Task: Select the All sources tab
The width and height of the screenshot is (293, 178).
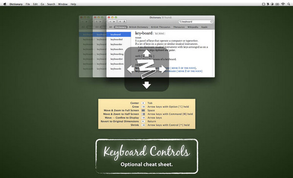Action: (111, 27)
